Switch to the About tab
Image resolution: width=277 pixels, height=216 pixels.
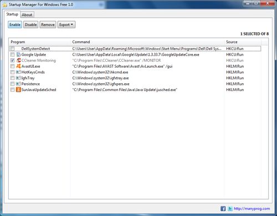27,15
